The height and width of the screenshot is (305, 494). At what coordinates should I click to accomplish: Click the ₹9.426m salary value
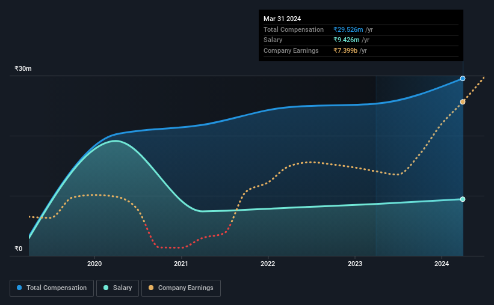pos(346,40)
